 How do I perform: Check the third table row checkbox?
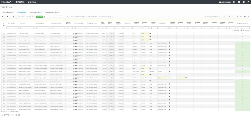click(x=4, y=40)
